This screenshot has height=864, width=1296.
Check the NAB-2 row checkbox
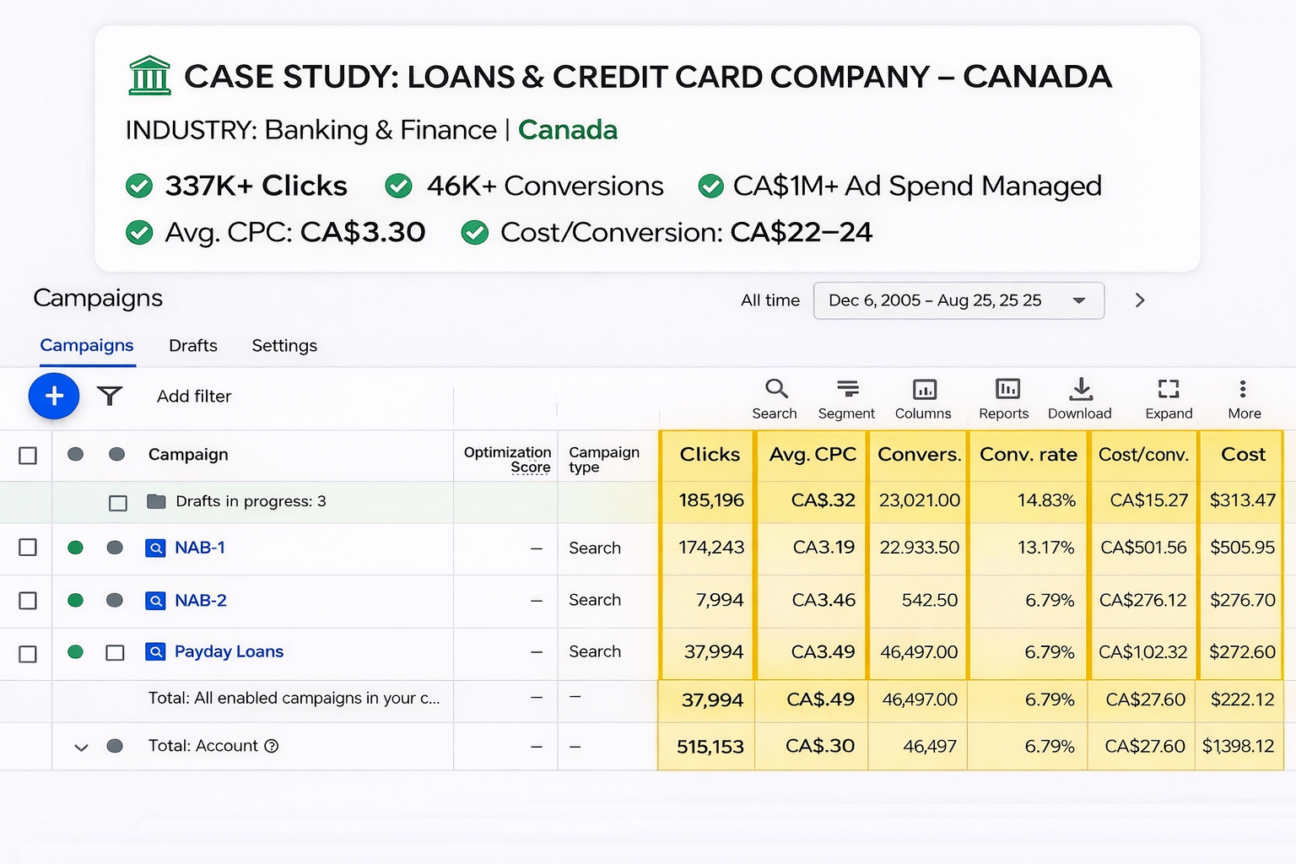coord(28,601)
